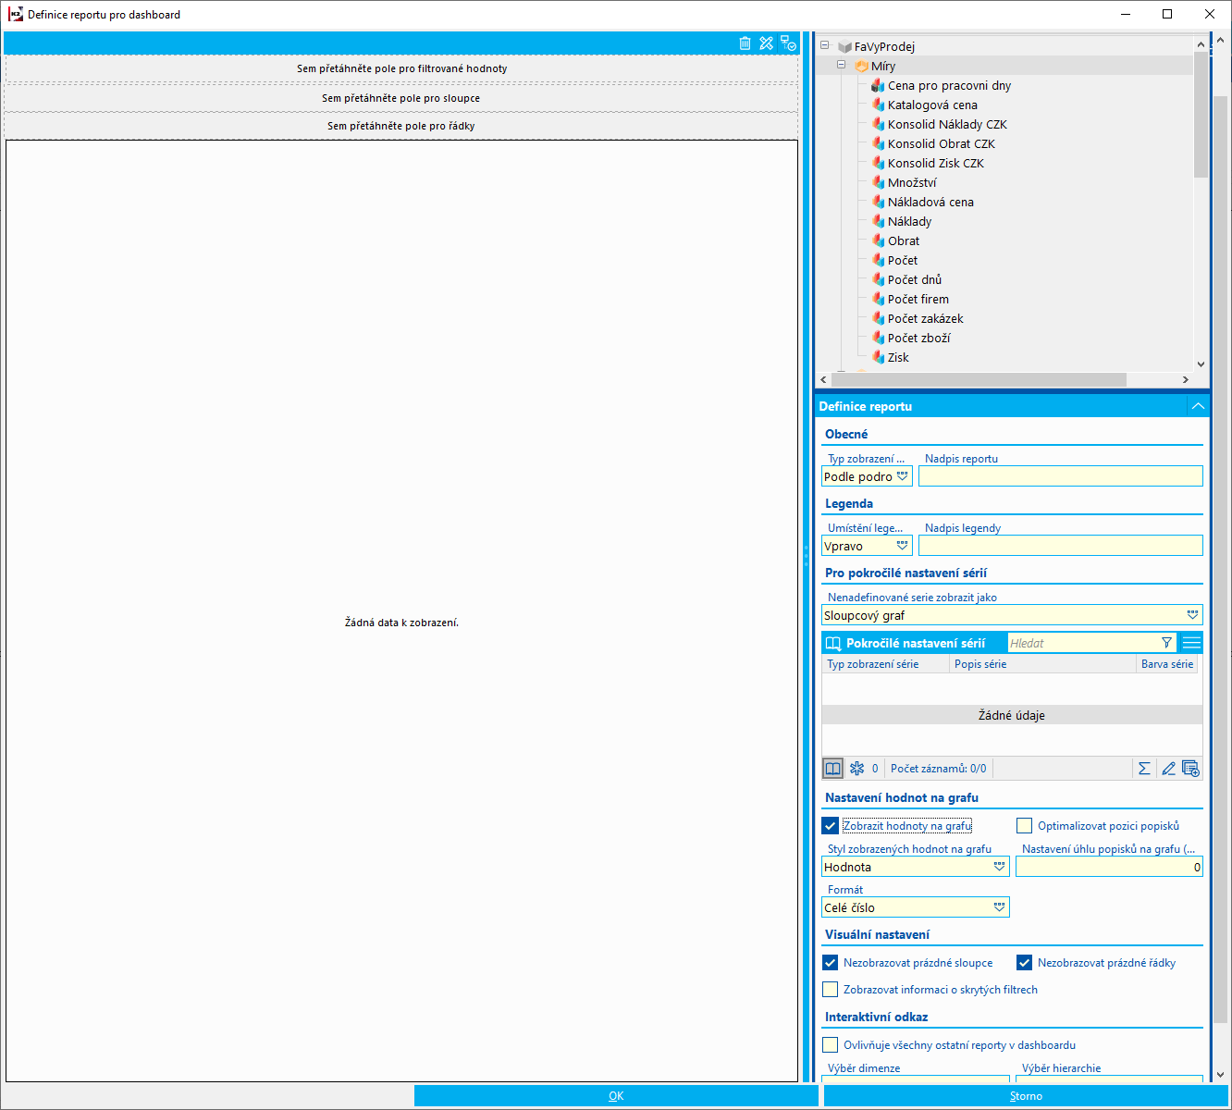Click the orange Míry folder icon
This screenshot has height=1110, width=1232.
tap(861, 66)
